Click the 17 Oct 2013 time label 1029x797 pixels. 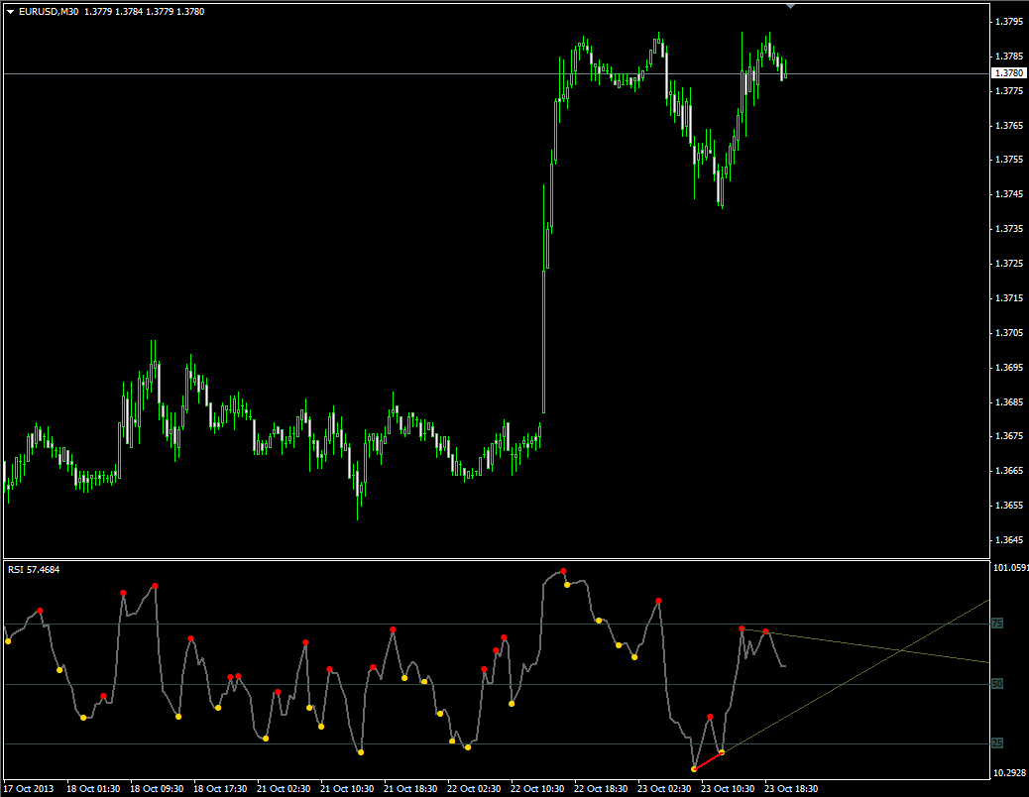[29, 788]
